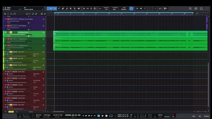Open the Performance monitor

click(26, 116)
